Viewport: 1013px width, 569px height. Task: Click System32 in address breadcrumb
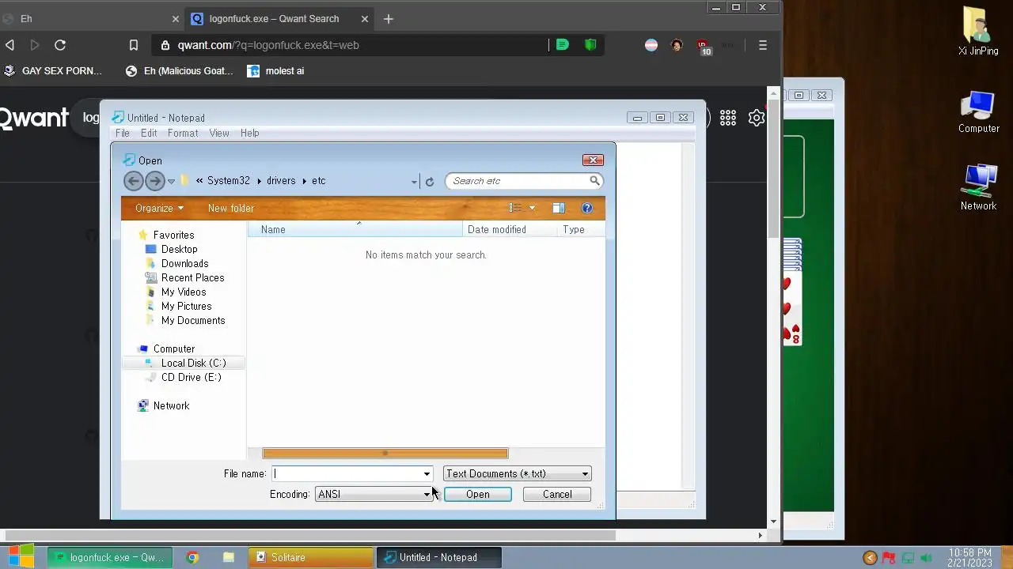click(229, 181)
